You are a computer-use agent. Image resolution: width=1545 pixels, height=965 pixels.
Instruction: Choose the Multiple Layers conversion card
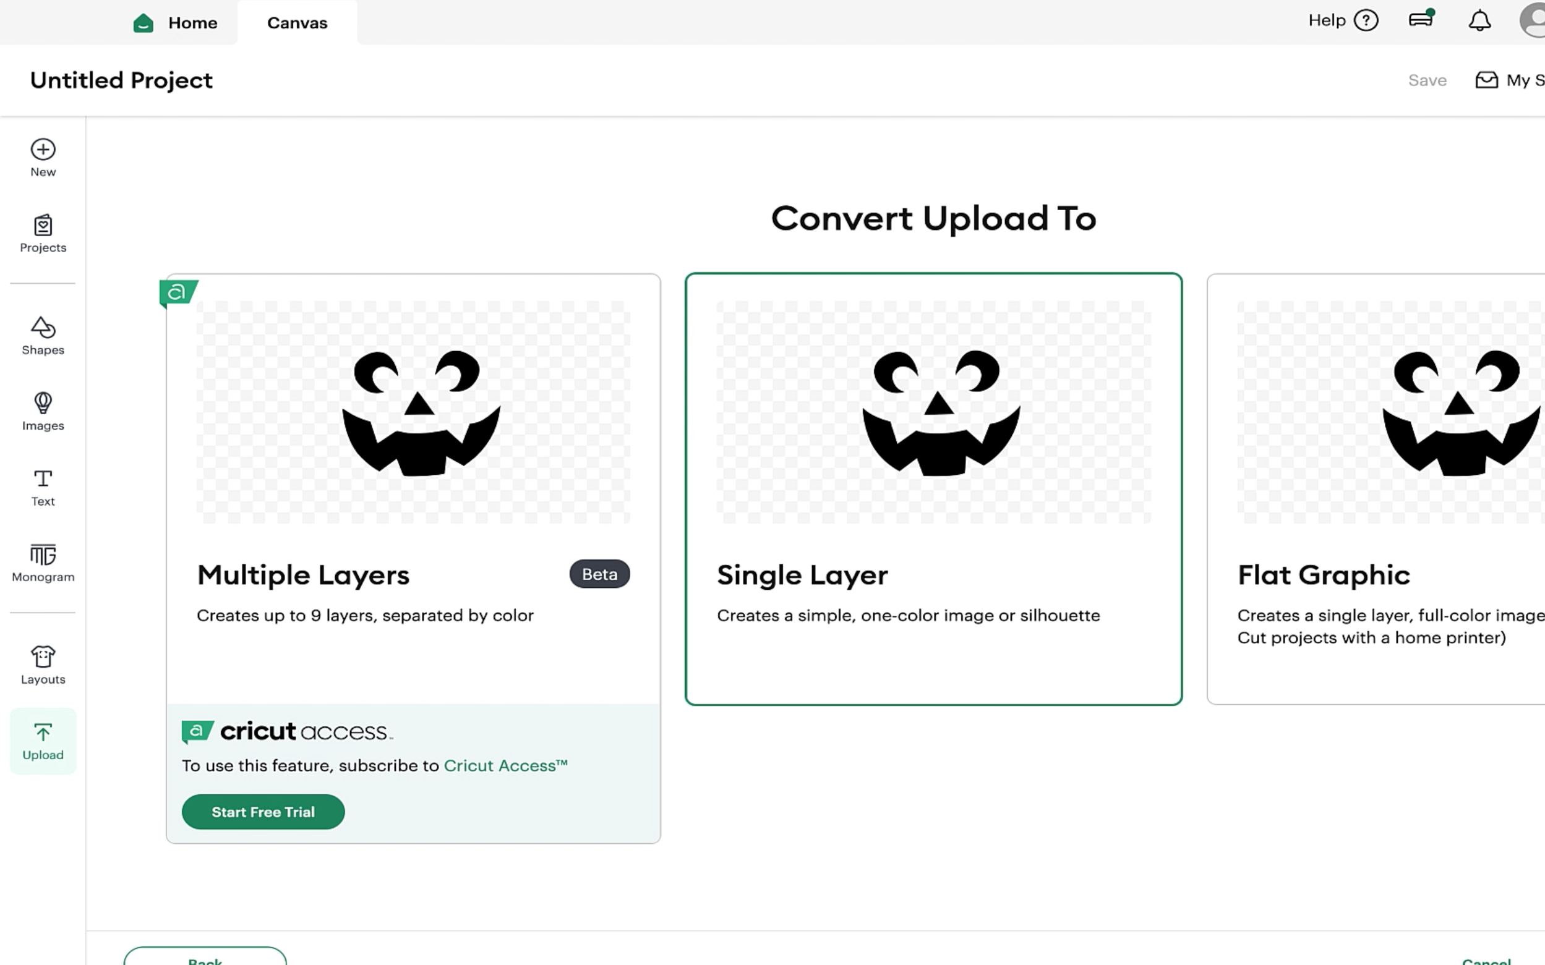(x=413, y=488)
